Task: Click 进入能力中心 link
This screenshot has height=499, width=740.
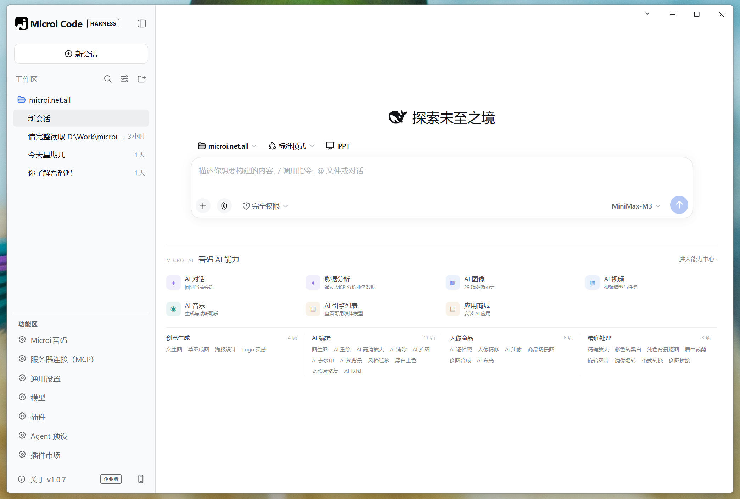Action: point(698,259)
